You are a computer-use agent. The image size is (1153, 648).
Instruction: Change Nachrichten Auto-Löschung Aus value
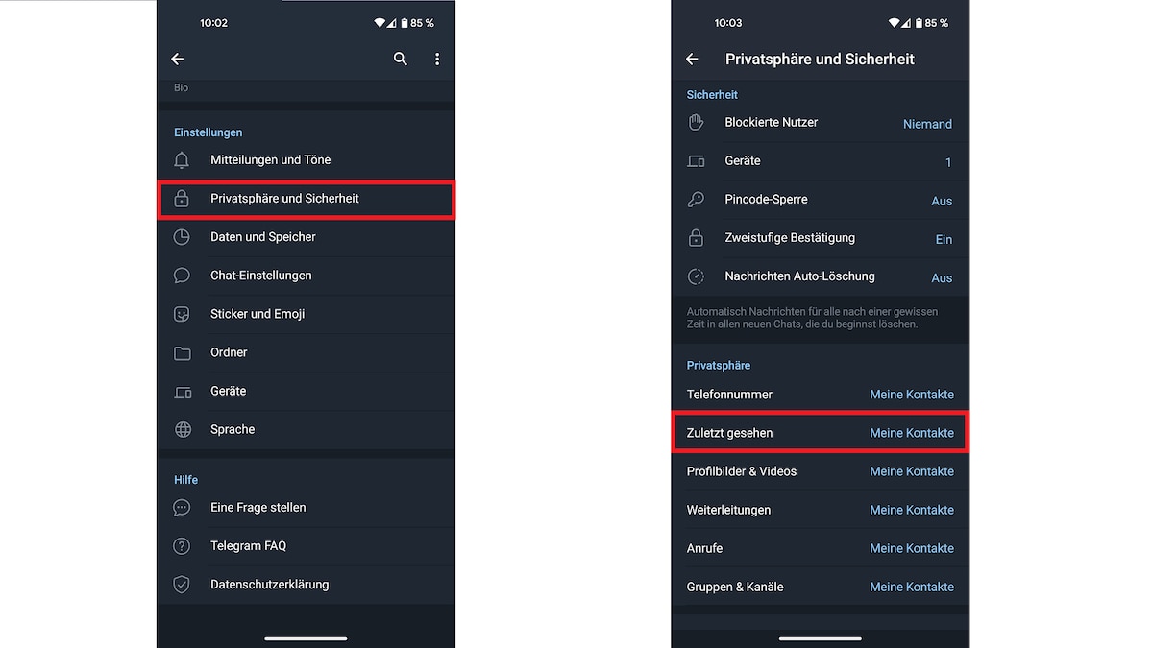942,277
